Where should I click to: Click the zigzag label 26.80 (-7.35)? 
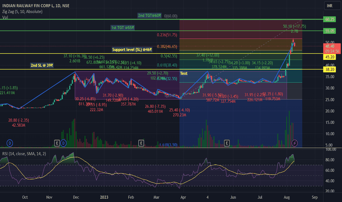[155, 107]
